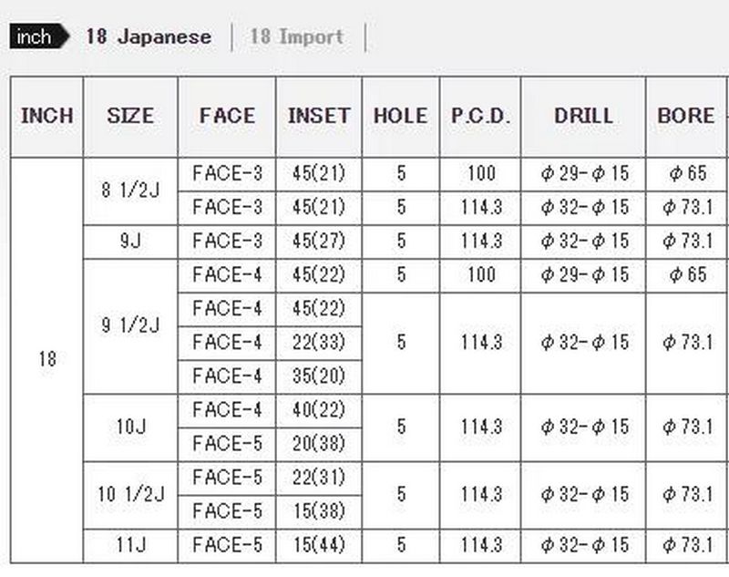Screen dimensions: 729x577
Task: Click the P.C.D. column header
Action: click(x=480, y=117)
